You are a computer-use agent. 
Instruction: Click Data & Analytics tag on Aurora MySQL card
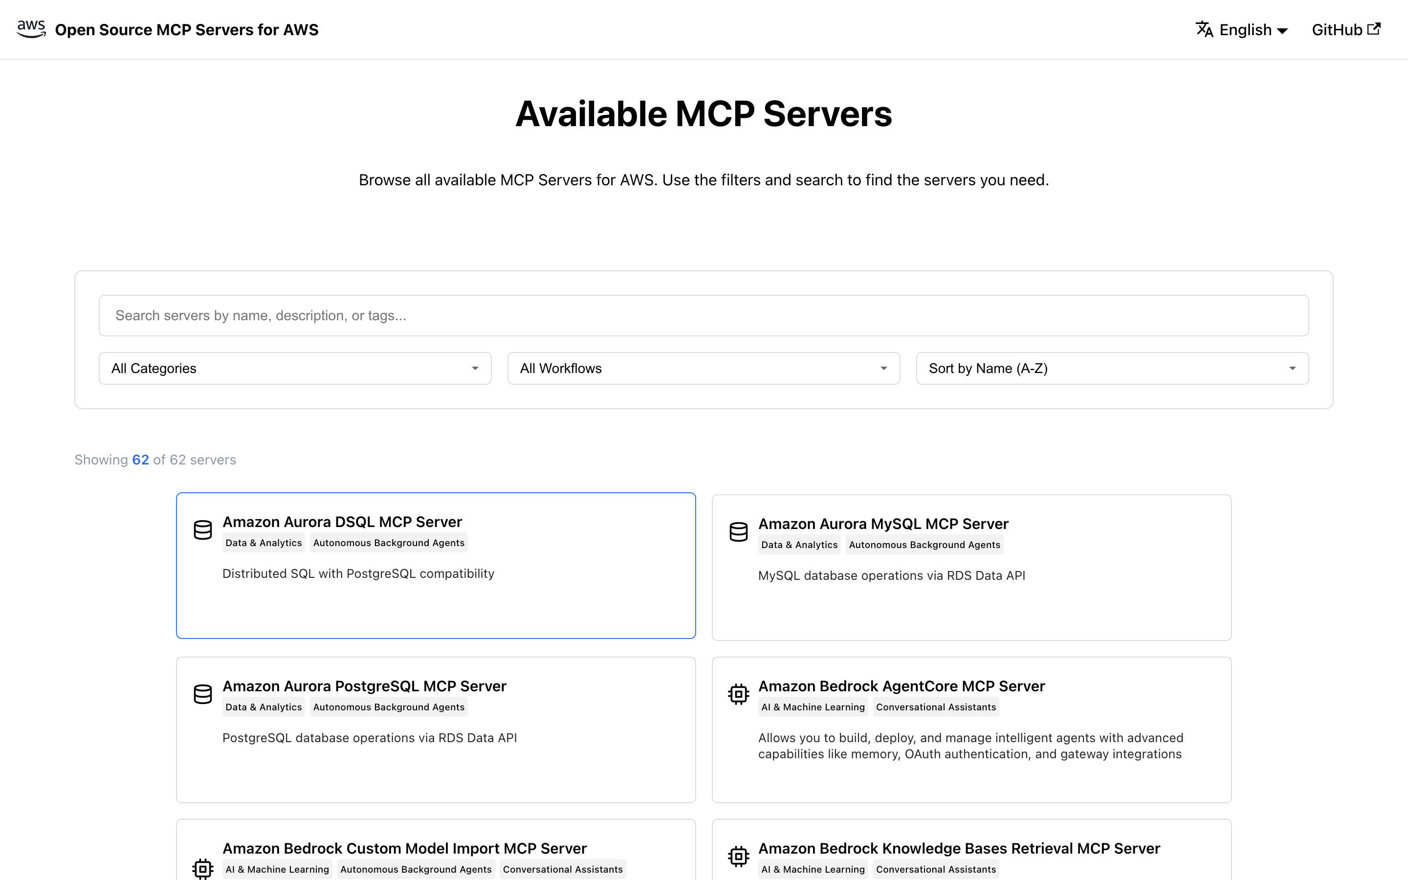click(799, 545)
